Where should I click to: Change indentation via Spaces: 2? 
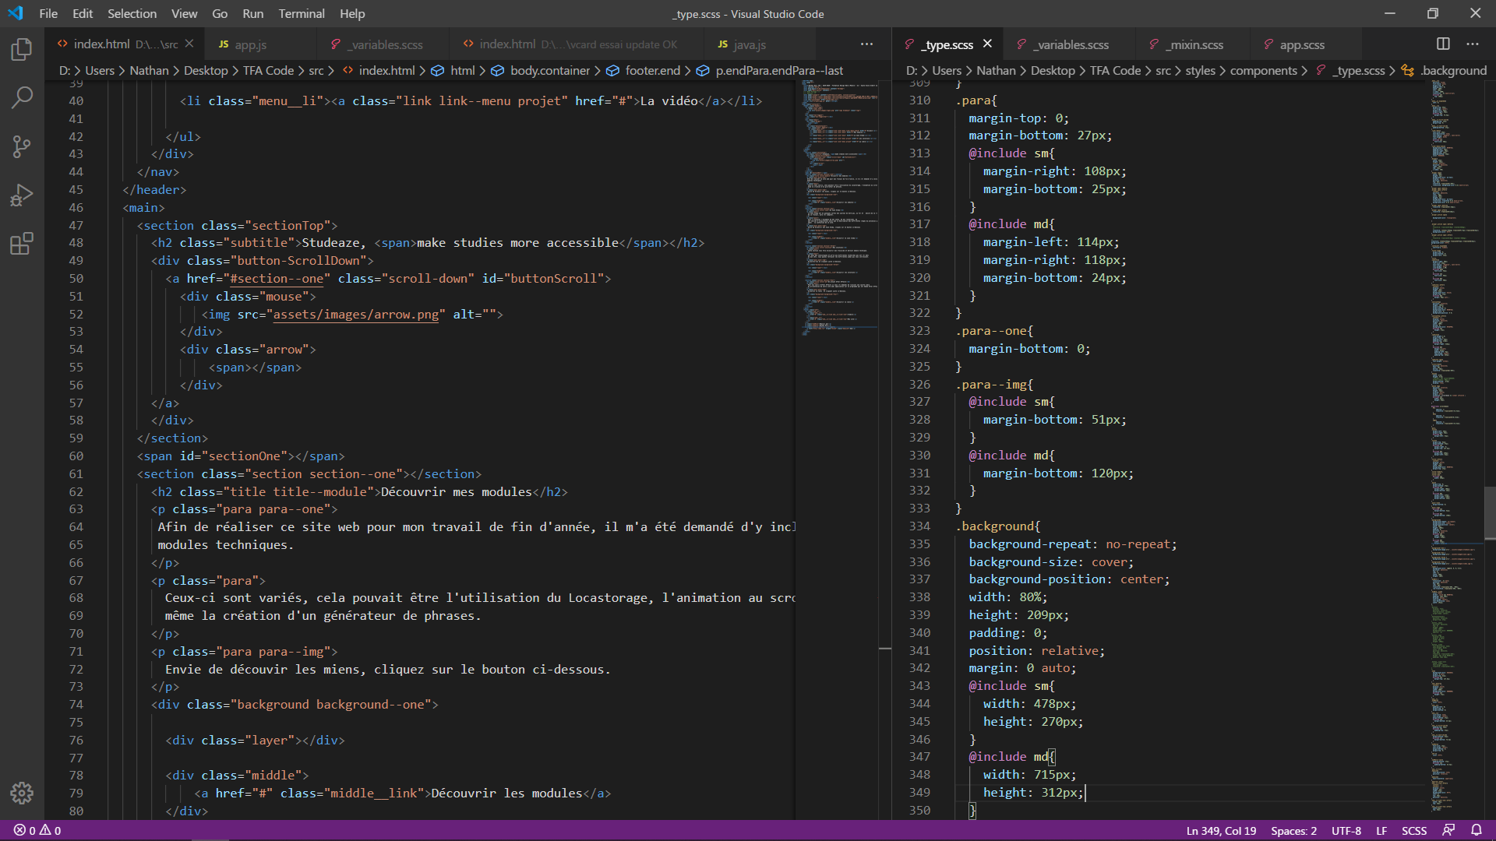(1293, 830)
